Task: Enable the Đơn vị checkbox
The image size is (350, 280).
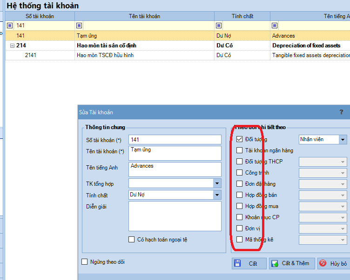Action: [x=239, y=228]
